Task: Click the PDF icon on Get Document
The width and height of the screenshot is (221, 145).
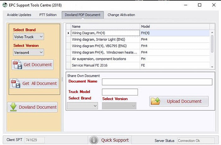Action: (x=17, y=65)
